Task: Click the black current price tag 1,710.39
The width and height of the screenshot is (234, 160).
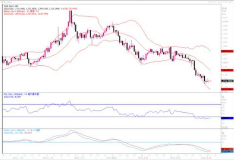Action: point(227,81)
